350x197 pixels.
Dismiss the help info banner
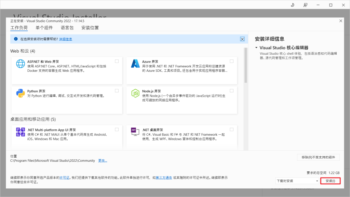coord(242,39)
